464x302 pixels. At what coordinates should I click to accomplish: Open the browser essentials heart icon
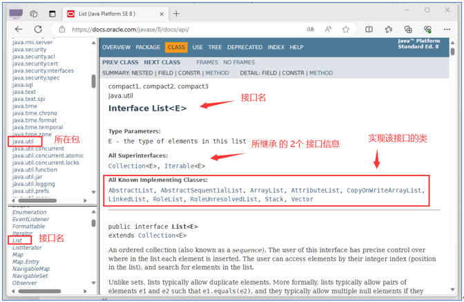427,29
